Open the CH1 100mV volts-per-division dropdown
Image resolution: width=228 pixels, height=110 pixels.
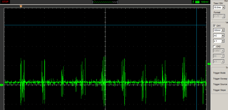219,30
